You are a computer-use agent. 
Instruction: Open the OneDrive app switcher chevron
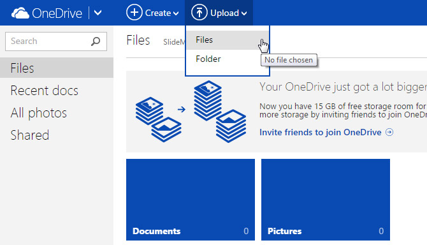pos(98,13)
